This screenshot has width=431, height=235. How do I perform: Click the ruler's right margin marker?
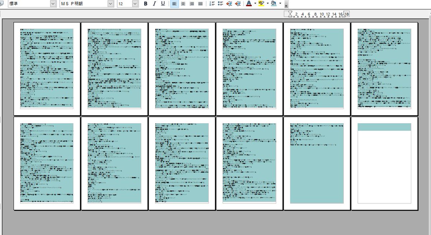pyautogui.click(x=343, y=15)
